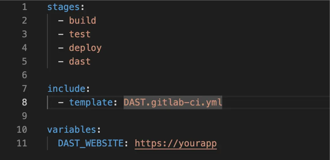Open the https://yourapp link
The image size is (330, 160).
(176, 143)
